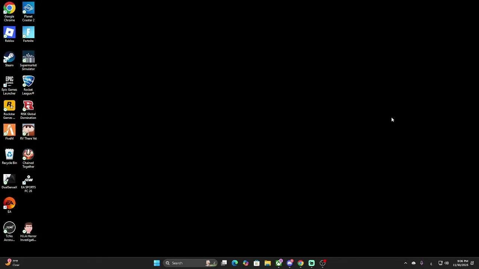Select the Steam desktop icon

click(9, 59)
